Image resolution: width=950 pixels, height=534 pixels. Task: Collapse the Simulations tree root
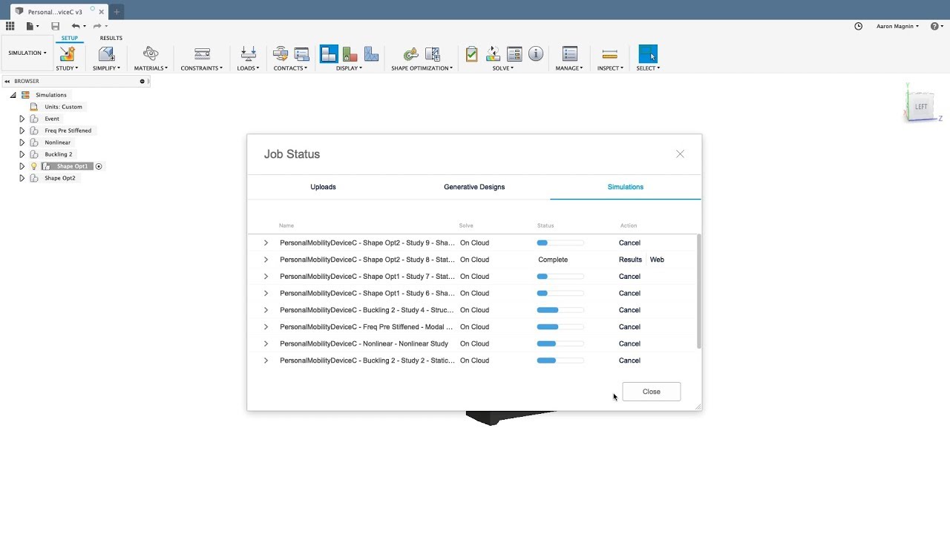click(x=13, y=95)
